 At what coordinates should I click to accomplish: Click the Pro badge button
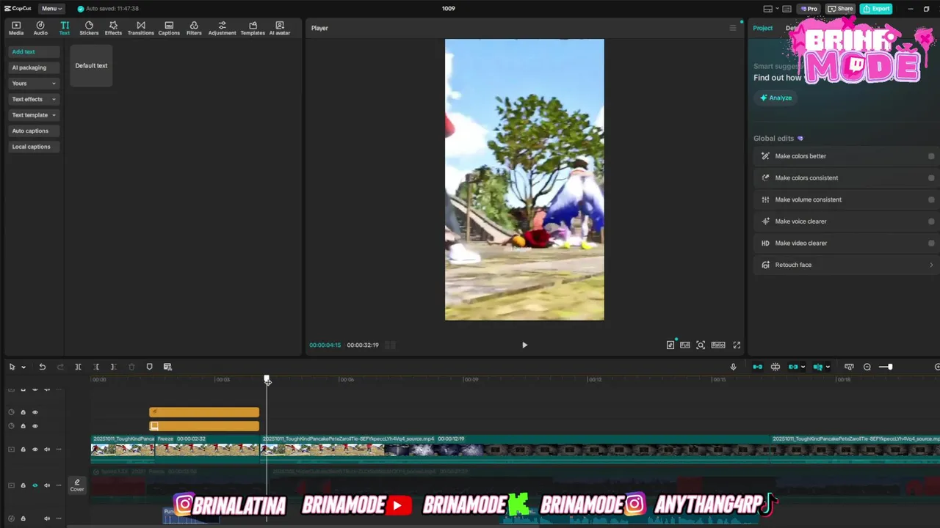pyautogui.click(x=809, y=9)
